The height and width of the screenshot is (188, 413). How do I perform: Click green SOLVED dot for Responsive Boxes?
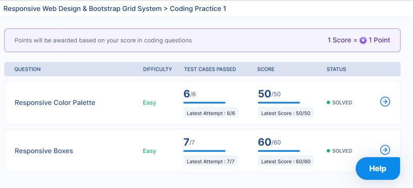click(x=328, y=151)
